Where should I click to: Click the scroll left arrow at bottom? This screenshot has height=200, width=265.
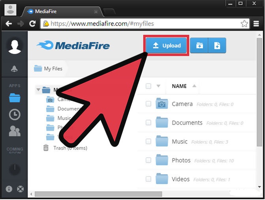31,194
